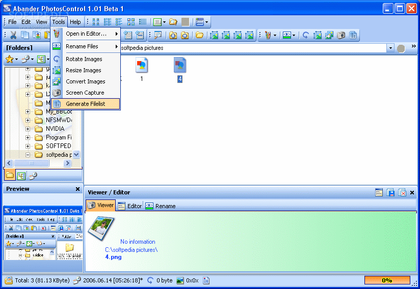Select the Program Fi folder in tree
Image resolution: width=420 pixels, height=289 pixels.
tap(59, 137)
